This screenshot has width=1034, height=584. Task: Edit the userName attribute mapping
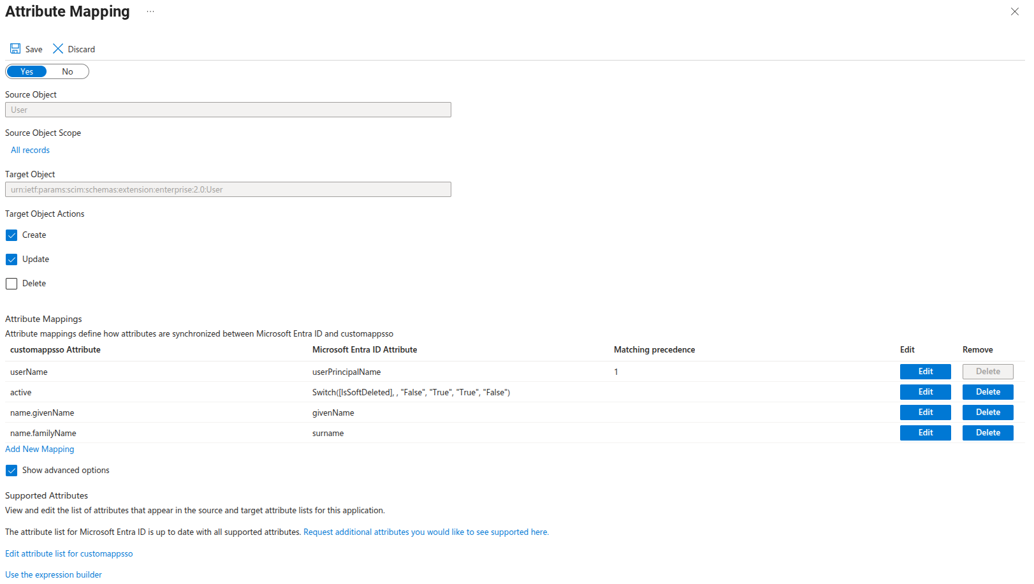925,372
